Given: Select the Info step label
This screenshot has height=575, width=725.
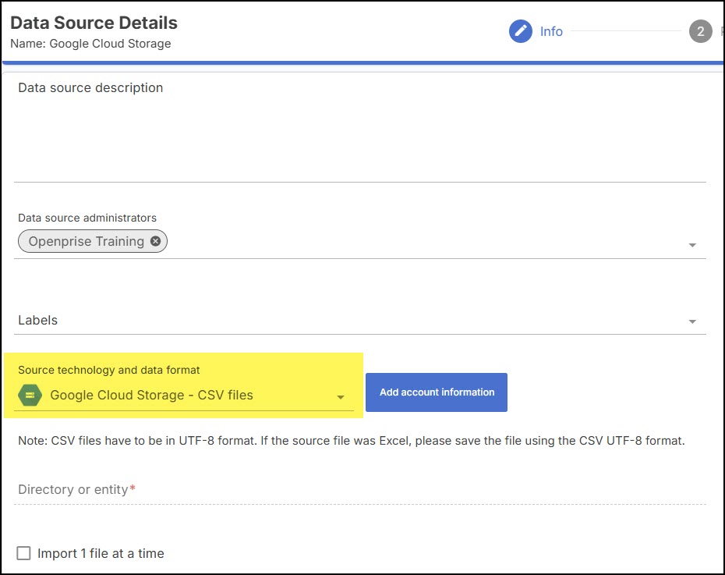Looking at the screenshot, I should [551, 31].
